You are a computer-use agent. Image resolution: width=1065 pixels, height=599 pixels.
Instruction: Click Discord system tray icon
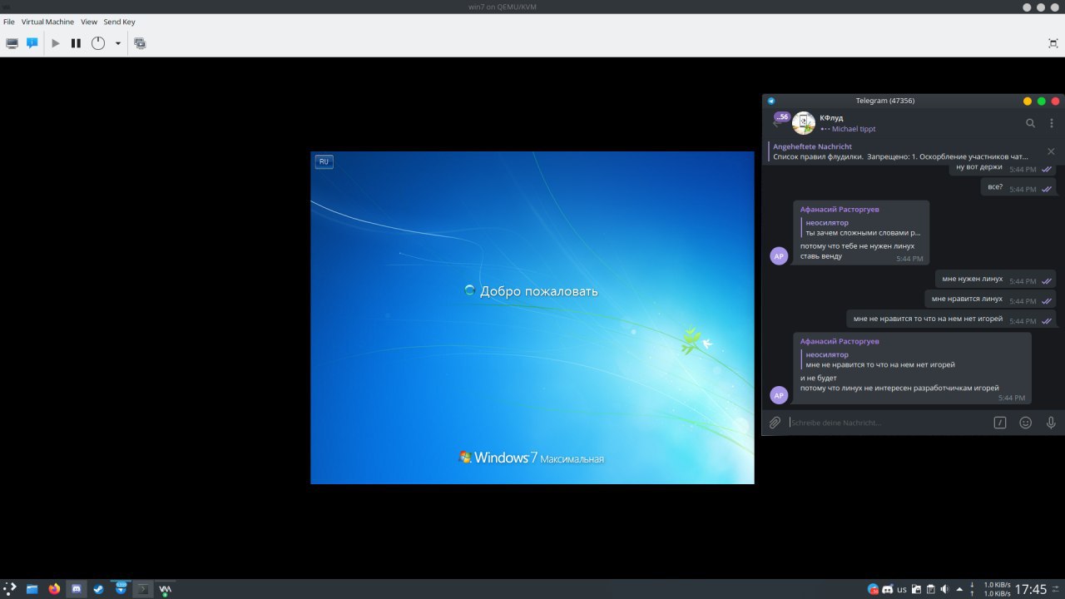pos(887,589)
